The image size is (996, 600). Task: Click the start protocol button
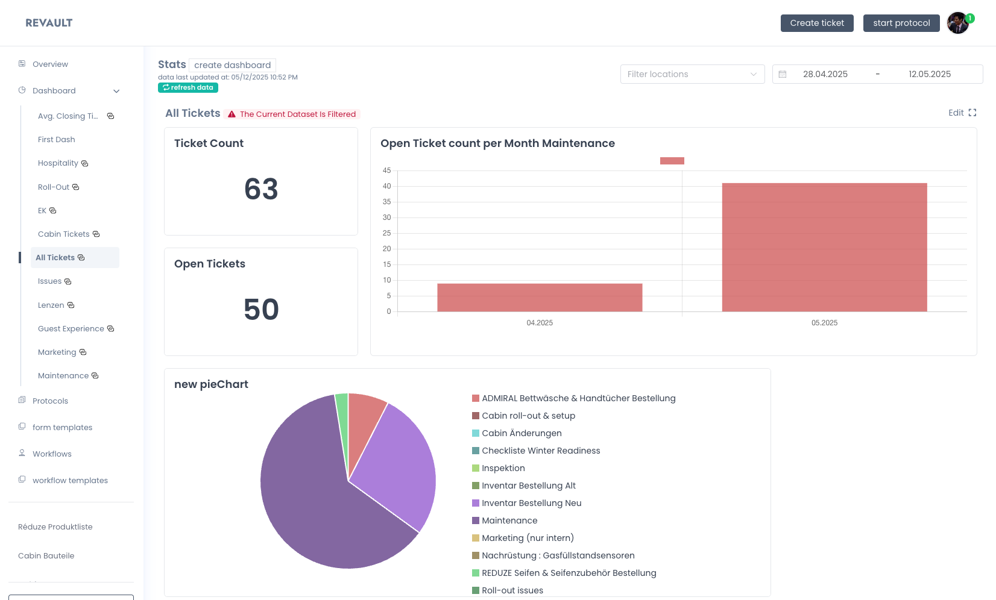coord(901,23)
